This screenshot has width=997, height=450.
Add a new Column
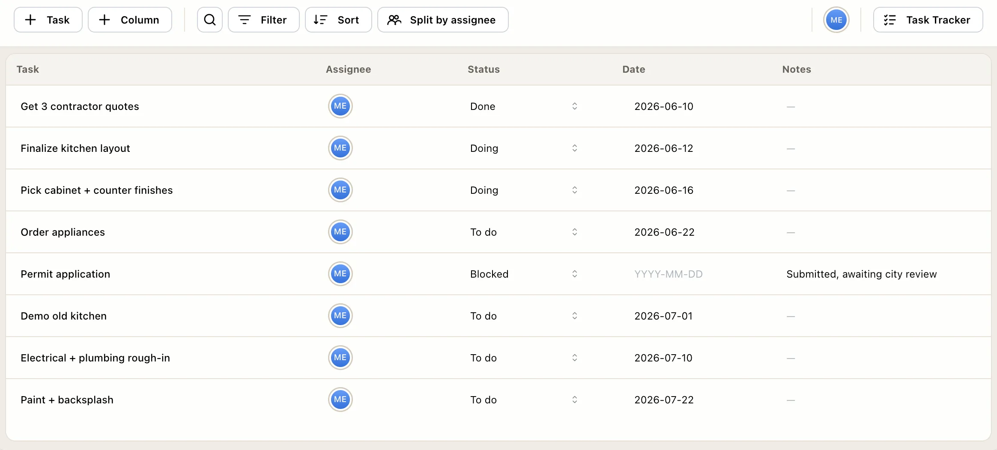(x=130, y=20)
